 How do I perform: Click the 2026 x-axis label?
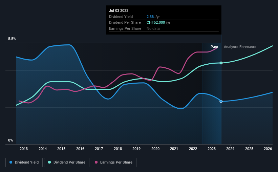coord(268,149)
